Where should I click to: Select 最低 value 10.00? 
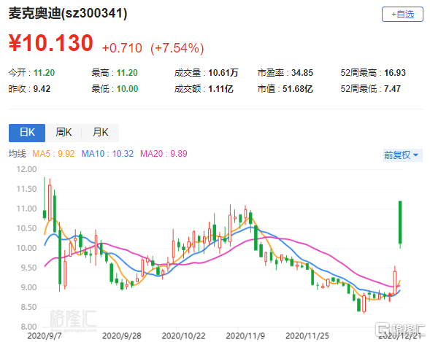127,89
